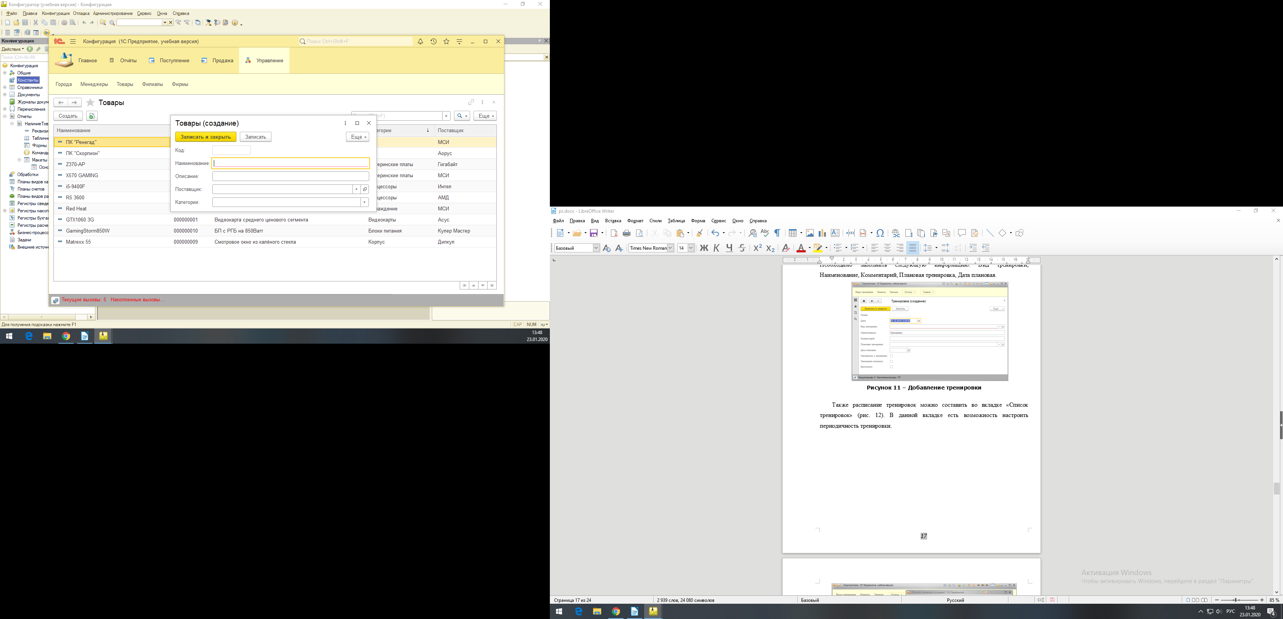Insert image in LibreOffice Writer
The image size is (1283, 619).
pyautogui.click(x=810, y=233)
